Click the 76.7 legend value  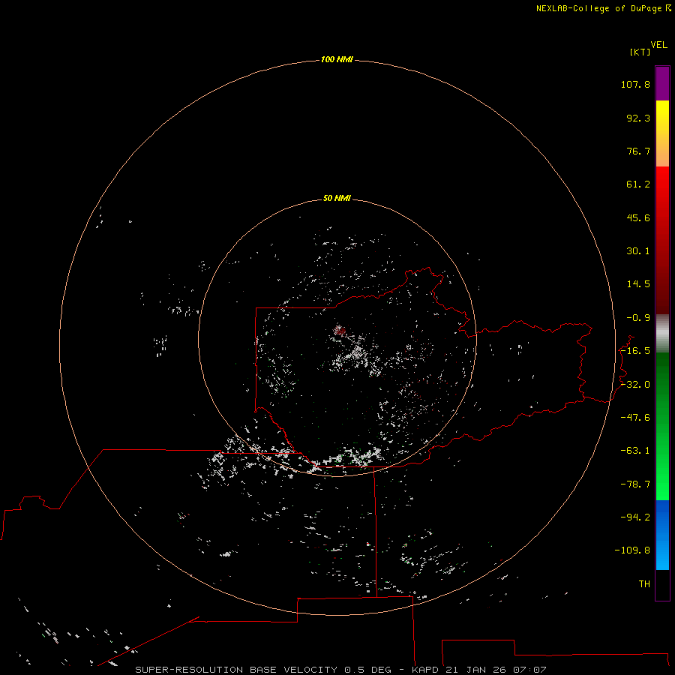(638, 151)
